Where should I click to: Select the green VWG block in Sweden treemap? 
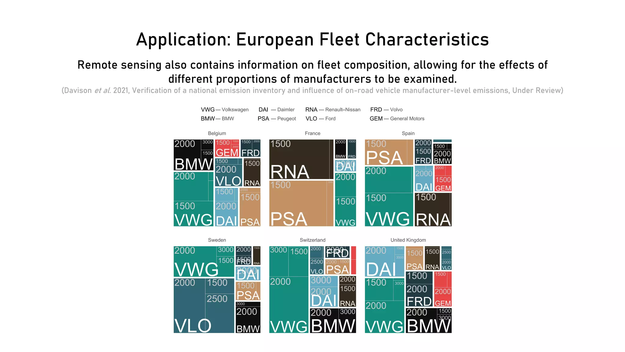pos(204,262)
